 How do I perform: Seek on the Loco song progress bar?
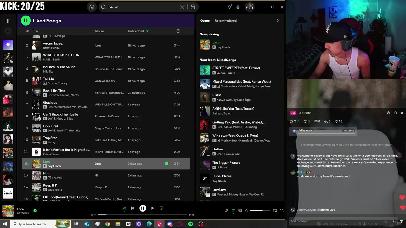(x=143, y=215)
